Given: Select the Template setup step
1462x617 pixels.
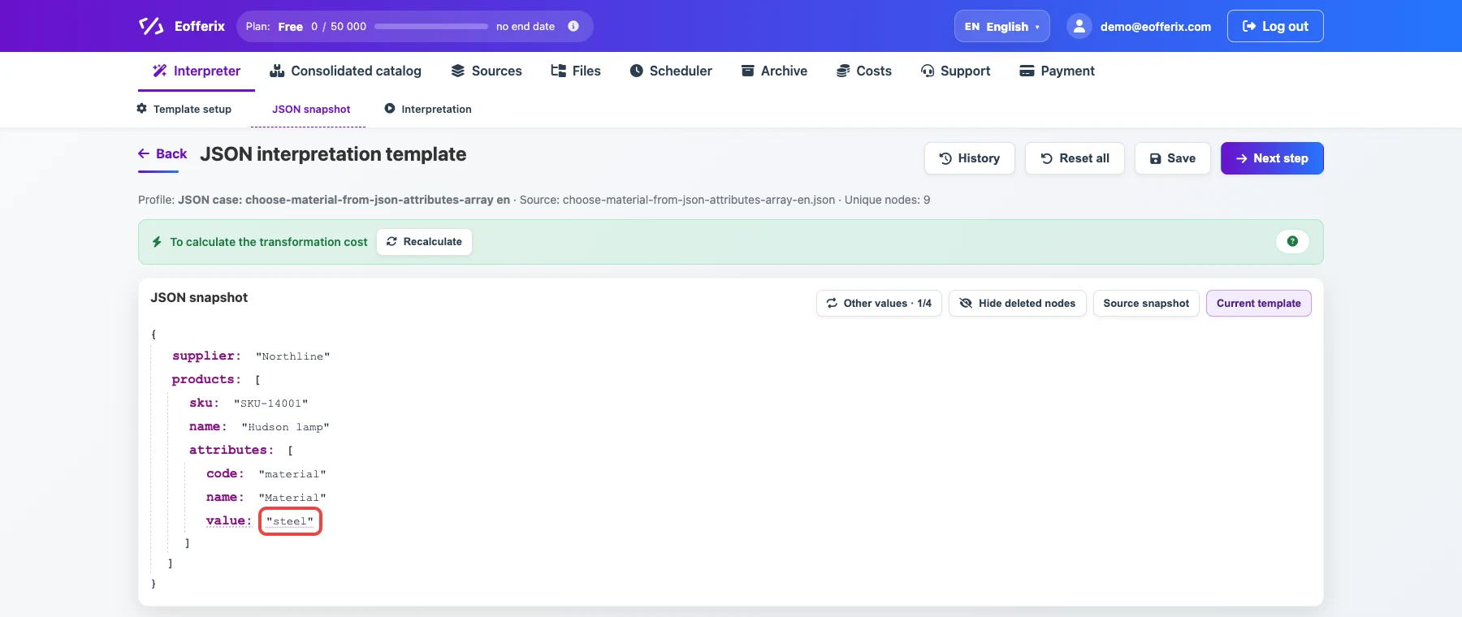Looking at the screenshot, I should tap(184, 109).
